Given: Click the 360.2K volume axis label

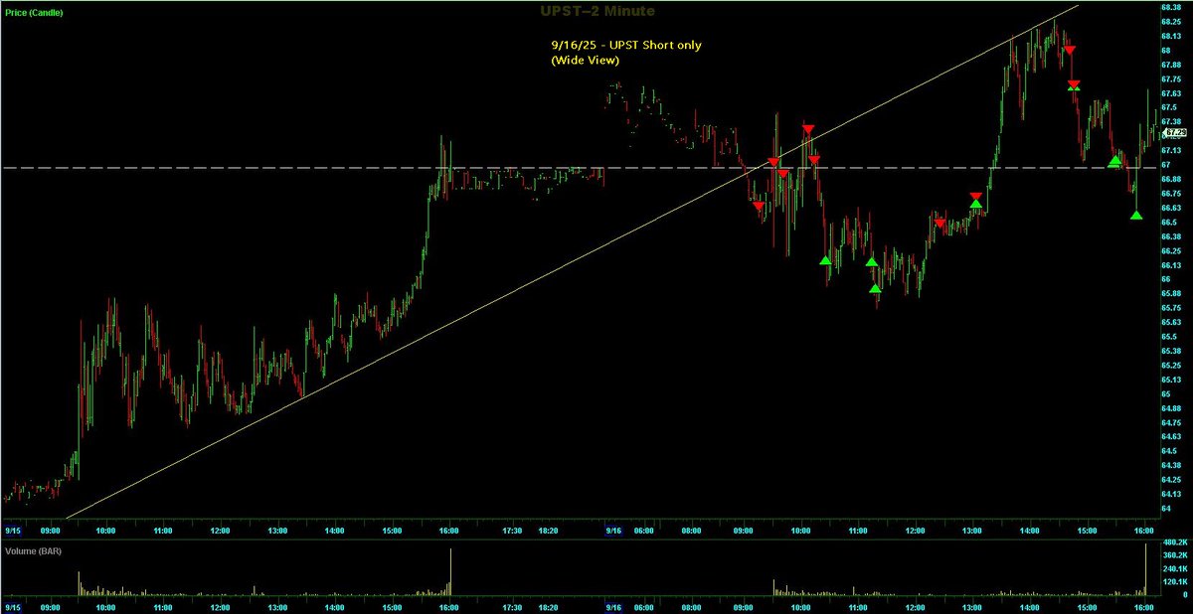Looking at the screenshot, I should 1173,556.
